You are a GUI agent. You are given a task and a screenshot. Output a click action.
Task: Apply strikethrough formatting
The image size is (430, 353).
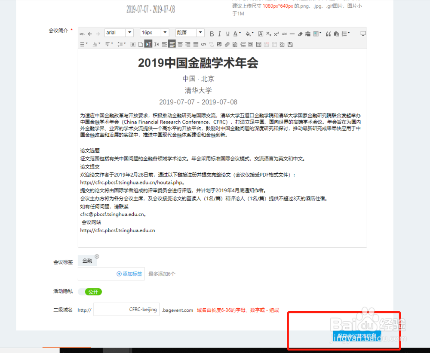[284, 34]
